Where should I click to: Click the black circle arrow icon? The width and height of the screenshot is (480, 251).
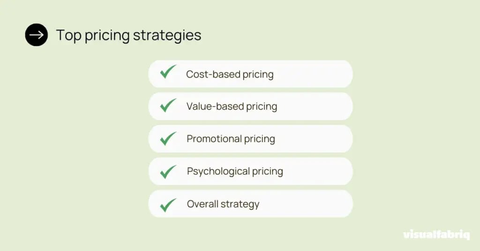[x=37, y=35]
